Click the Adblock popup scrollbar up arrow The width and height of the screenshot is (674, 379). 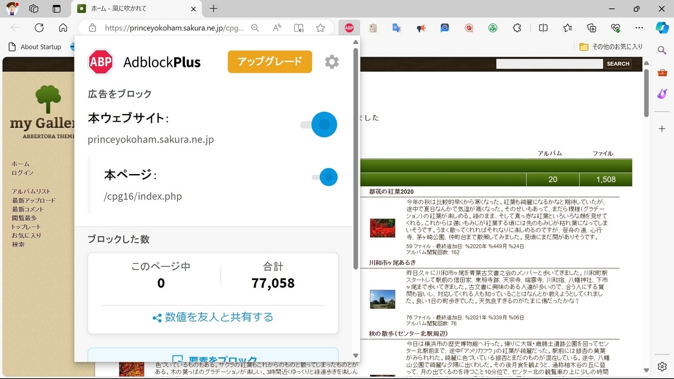pyautogui.click(x=356, y=42)
